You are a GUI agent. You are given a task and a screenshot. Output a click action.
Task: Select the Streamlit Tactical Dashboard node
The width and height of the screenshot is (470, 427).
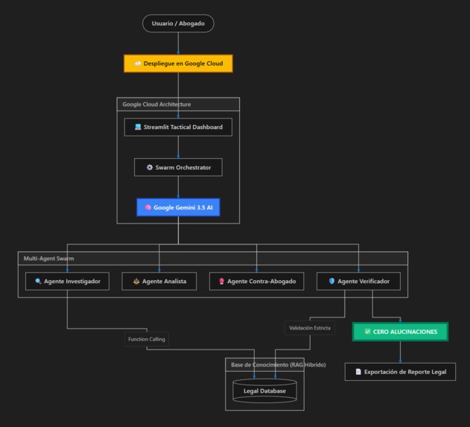[178, 127]
